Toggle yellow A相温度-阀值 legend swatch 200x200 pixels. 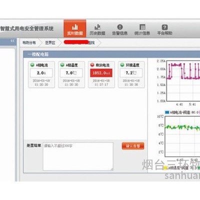[165, 168]
